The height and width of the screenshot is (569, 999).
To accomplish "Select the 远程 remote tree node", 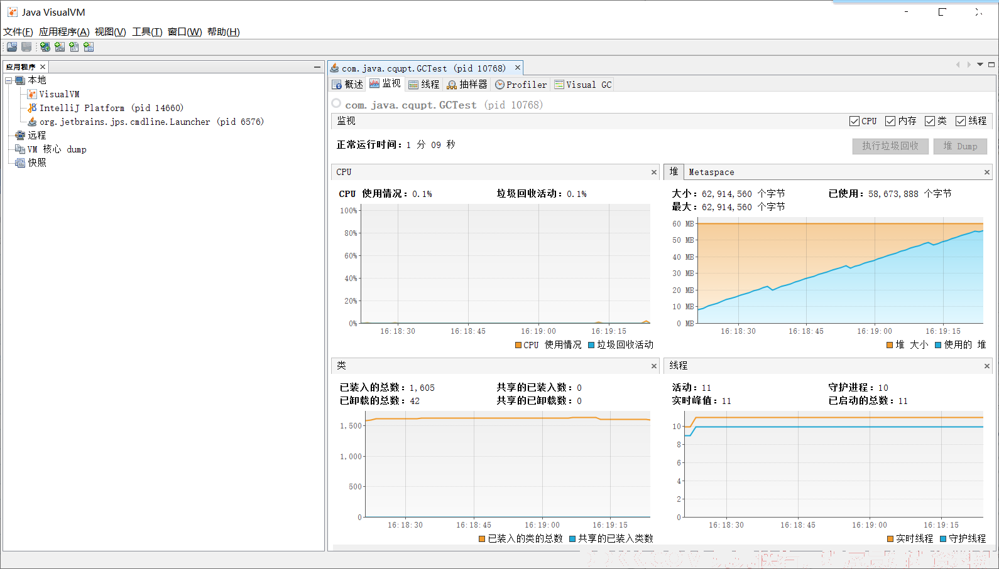I will 36,136.
